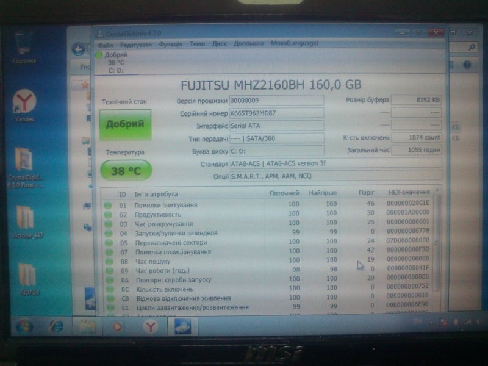Open Internet Explorer from the taskbar
Image resolution: width=488 pixels, height=366 pixels.
[56, 326]
